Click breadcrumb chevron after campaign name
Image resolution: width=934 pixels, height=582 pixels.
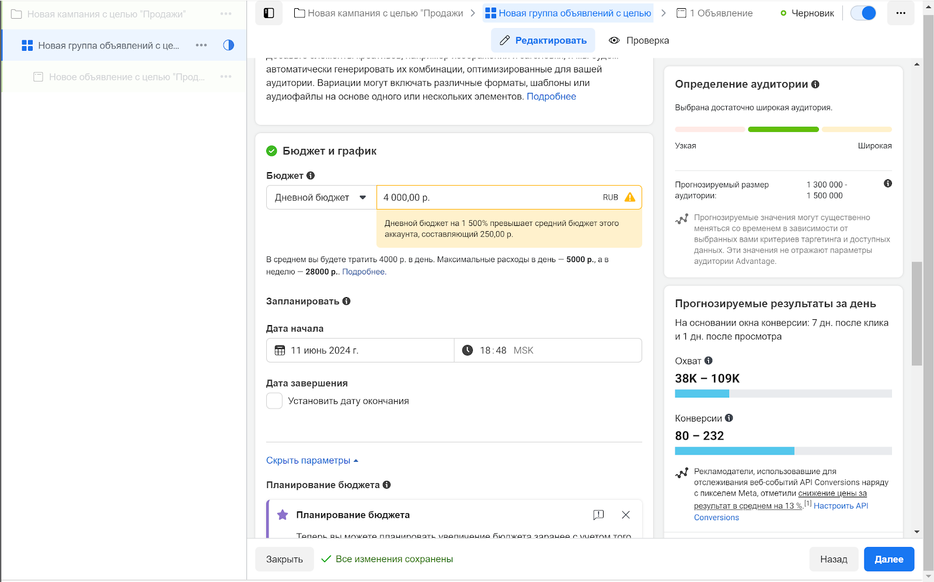pos(473,13)
